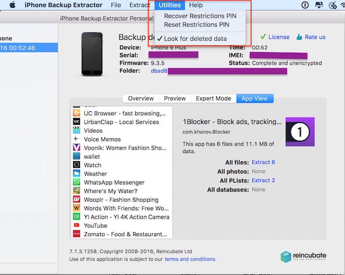
Task: Select Words With Friends row
Action: (x=122, y=208)
